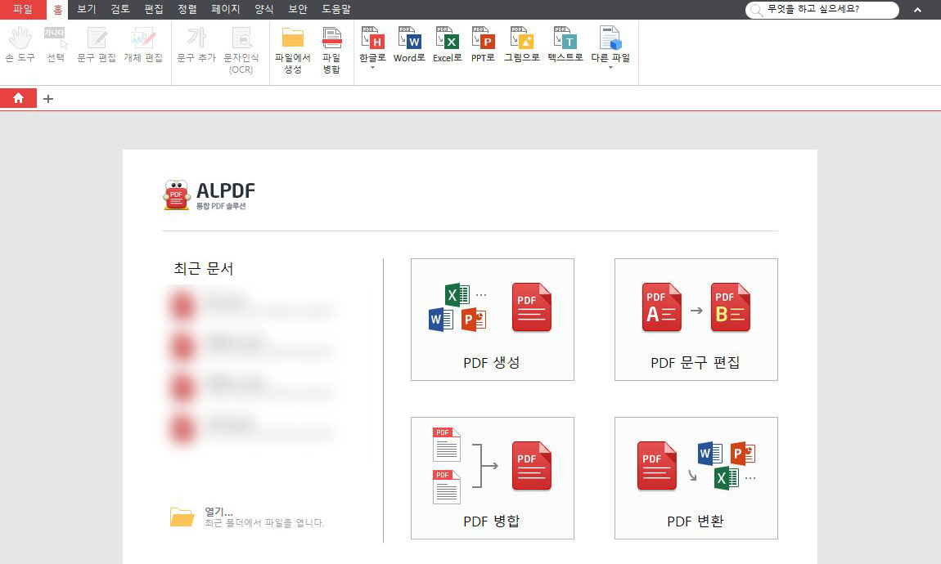Convert PDF to Hangul (한글로)
This screenshot has width=941, height=564.
372,44
